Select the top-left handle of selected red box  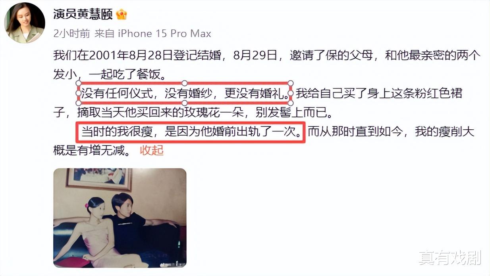point(78,83)
